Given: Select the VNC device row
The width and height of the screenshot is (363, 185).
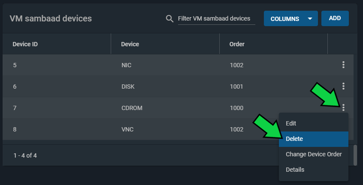Looking at the screenshot, I should coord(141,129).
